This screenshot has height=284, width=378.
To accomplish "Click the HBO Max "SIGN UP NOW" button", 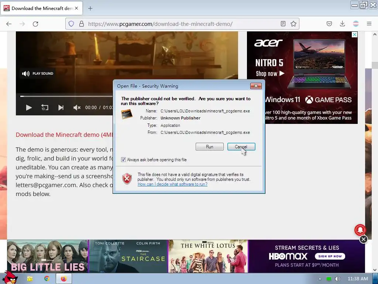I will point(330,256).
